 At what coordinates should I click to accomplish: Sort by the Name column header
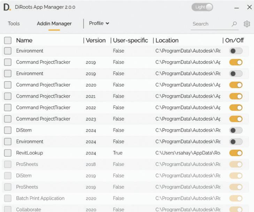pyautogui.click(x=24, y=40)
